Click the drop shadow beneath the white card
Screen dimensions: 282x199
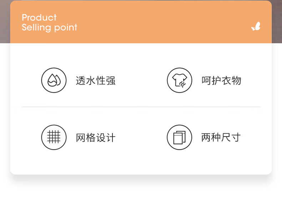[141, 179]
